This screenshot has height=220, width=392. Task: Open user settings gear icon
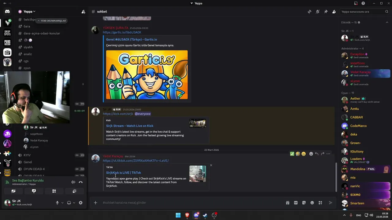point(81,203)
